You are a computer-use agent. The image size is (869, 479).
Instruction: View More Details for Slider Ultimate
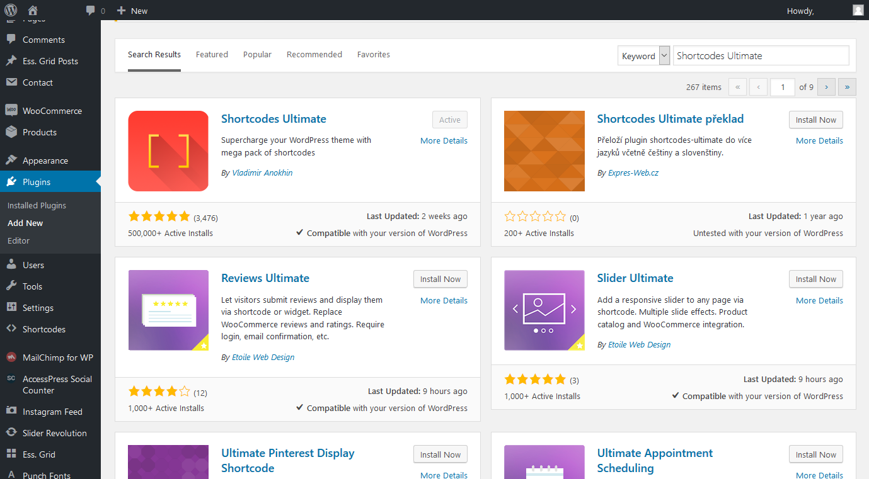819,300
